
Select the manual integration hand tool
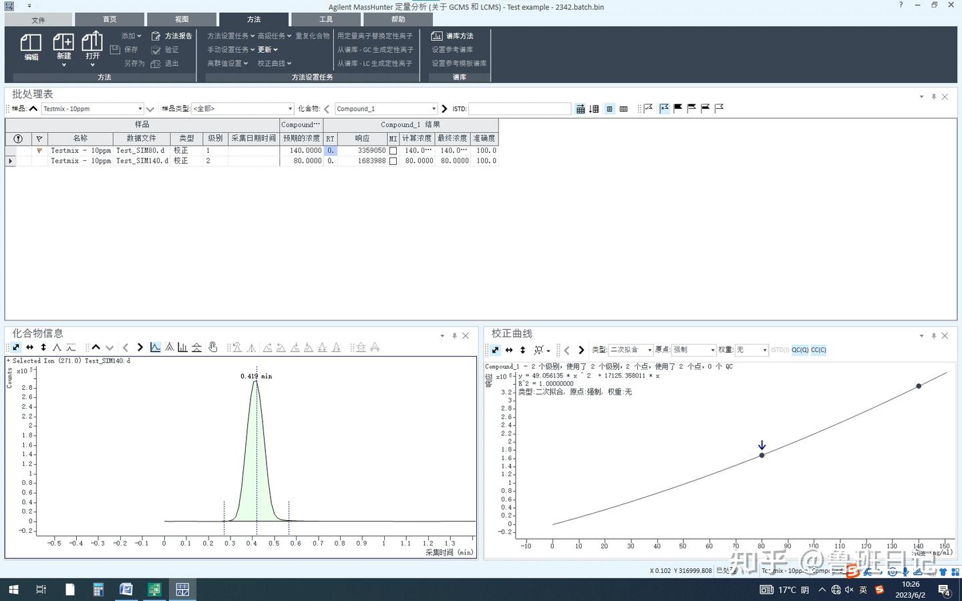point(212,347)
